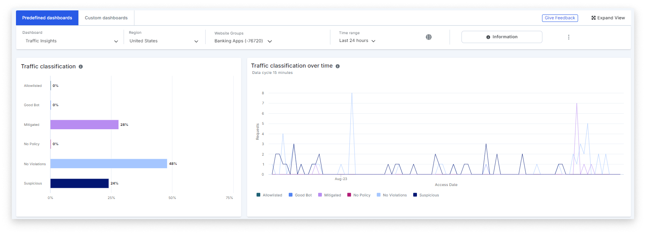Toggle the No Policy legend item
Image resolution: width=646 pixels, height=235 pixels.
coord(359,195)
